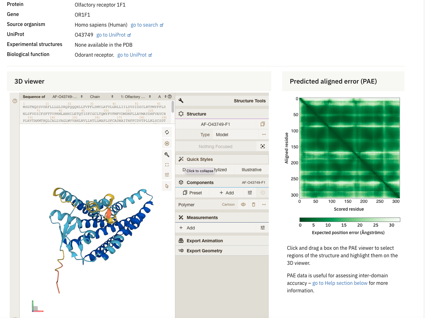The image size is (425, 318).
Task: Delete the Polymer component
Action: 253,205
